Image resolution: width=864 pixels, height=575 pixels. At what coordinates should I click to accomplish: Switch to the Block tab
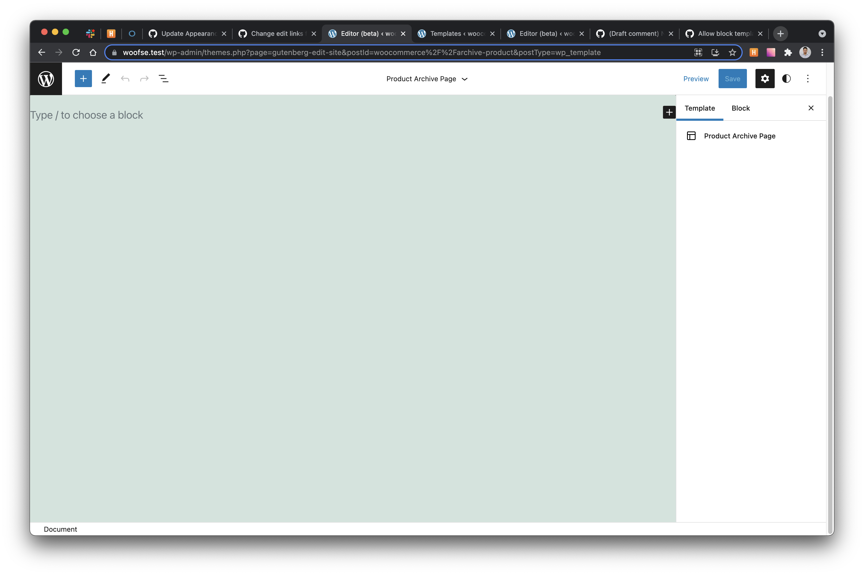[x=740, y=108]
